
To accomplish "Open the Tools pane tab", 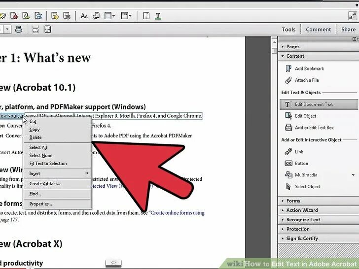I will (x=288, y=30).
